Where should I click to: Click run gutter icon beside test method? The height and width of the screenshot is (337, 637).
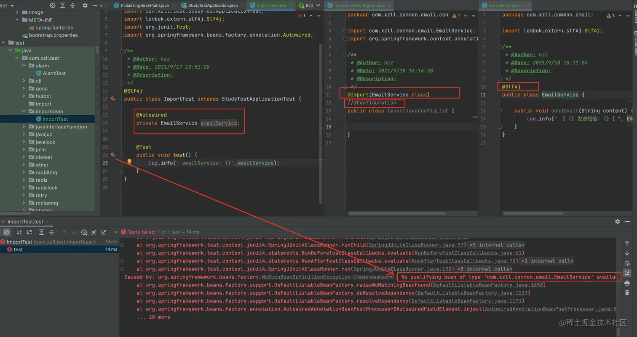113,155
